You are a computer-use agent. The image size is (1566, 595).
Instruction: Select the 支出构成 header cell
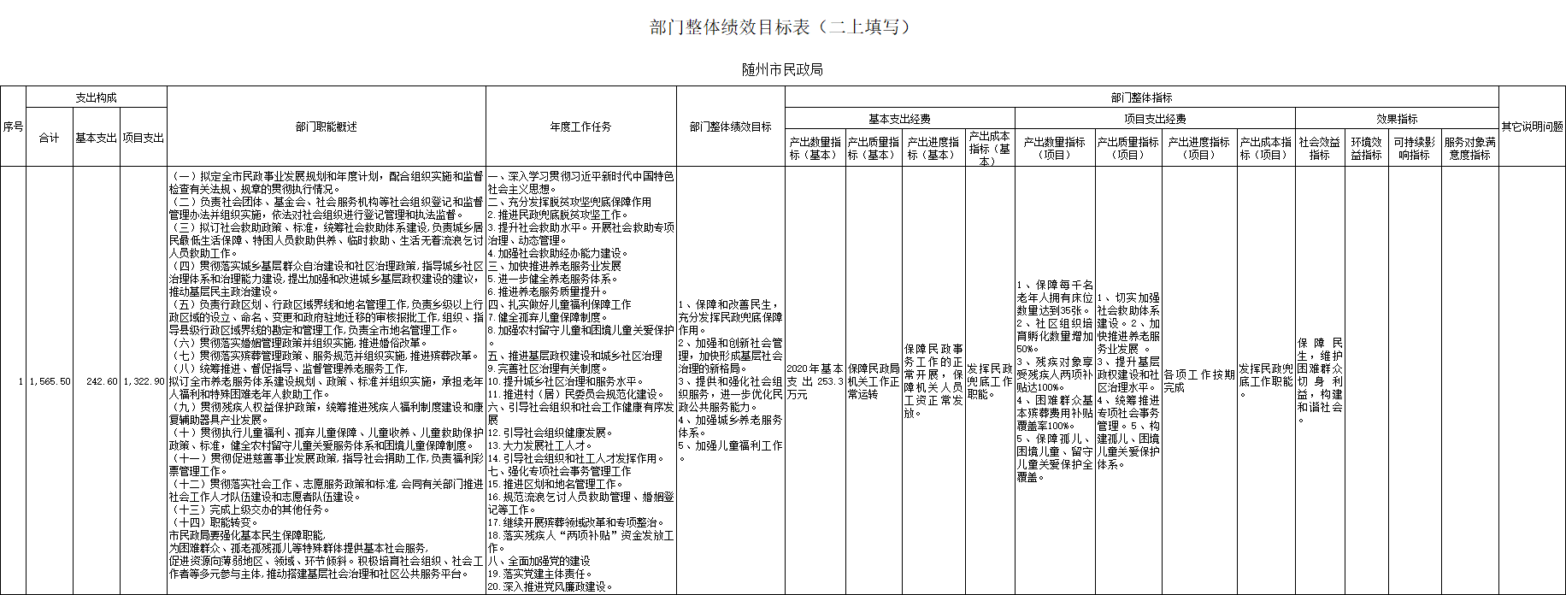coord(96,97)
